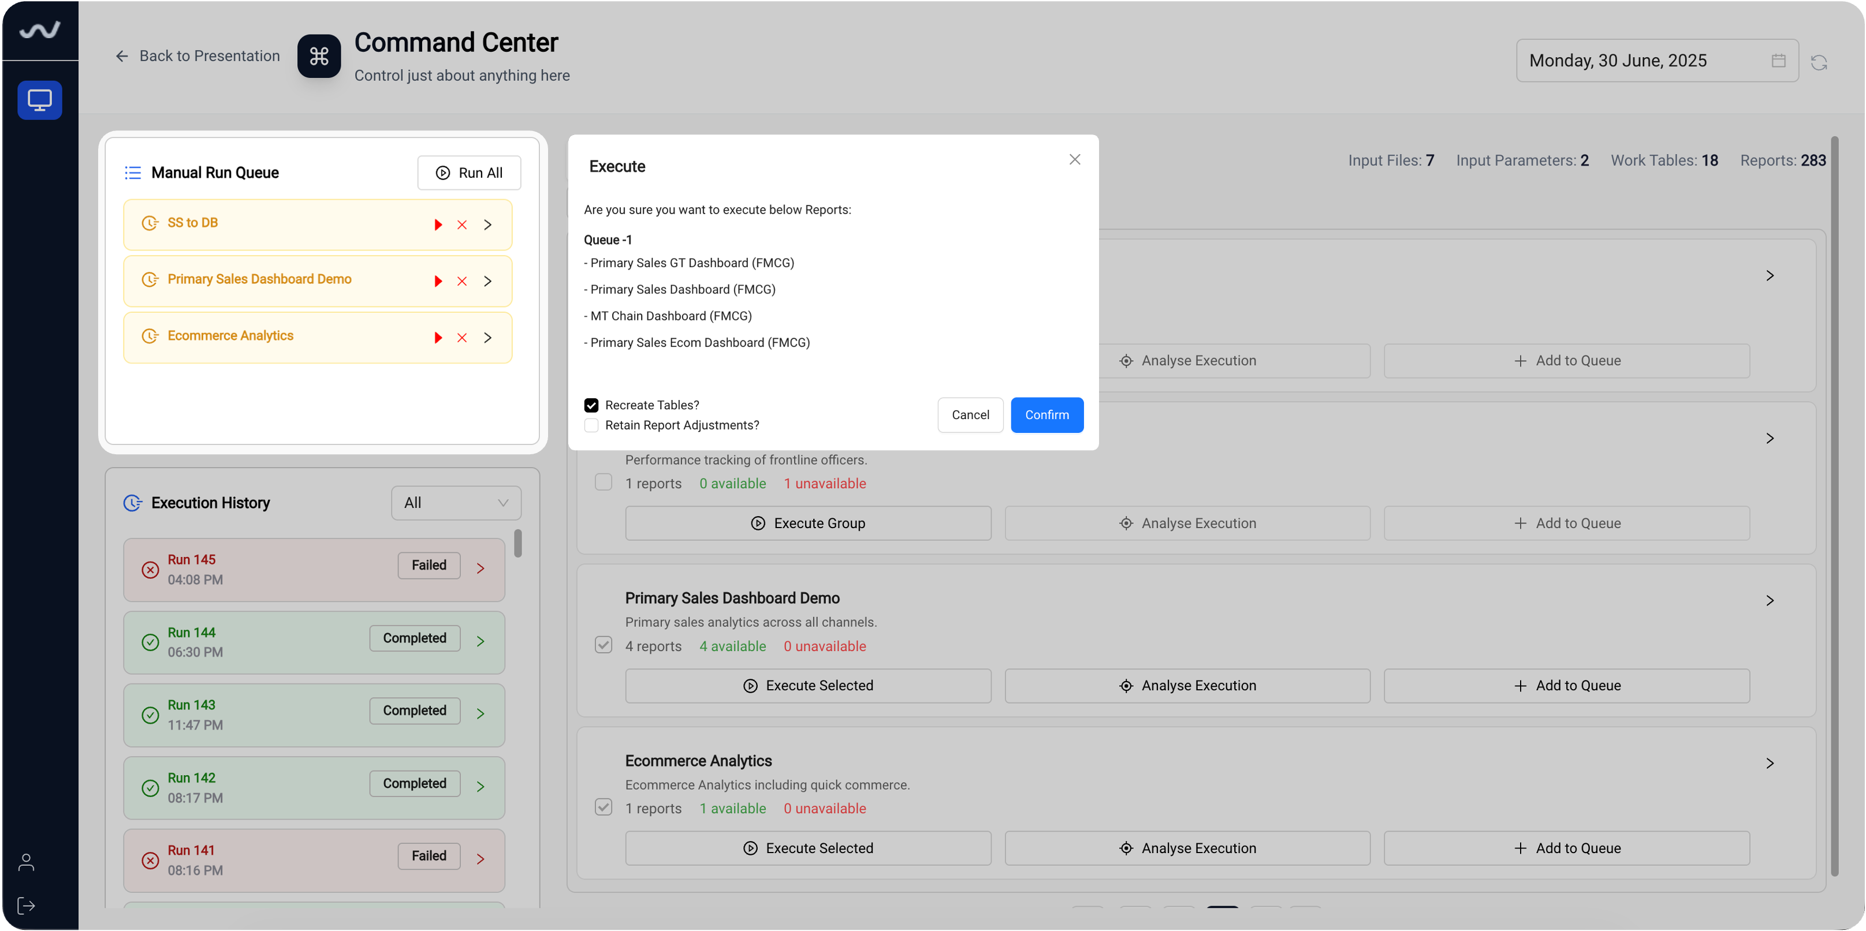Click the clock icon on Ecommerce Analytics queue item
Screen dimensions: 1866x931
point(150,336)
